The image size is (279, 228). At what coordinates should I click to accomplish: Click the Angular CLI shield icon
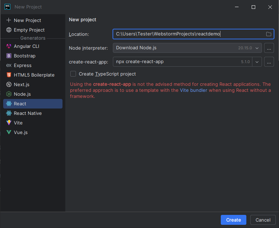tap(9, 46)
